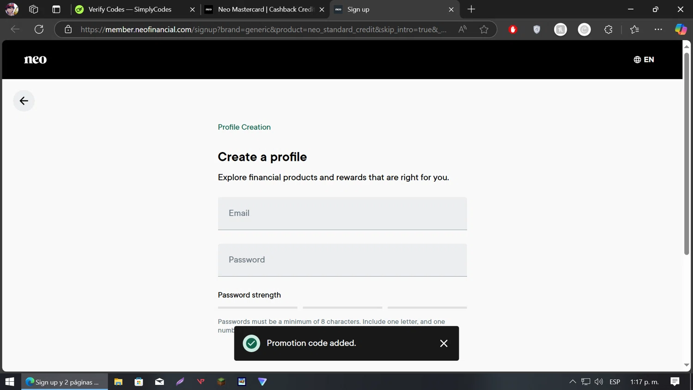The height and width of the screenshot is (390, 693).
Task: Open the Read aloud icon
Action: click(462, 30)
